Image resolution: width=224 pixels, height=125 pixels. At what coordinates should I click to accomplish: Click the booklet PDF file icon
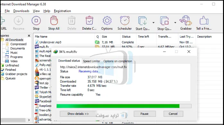37,115
